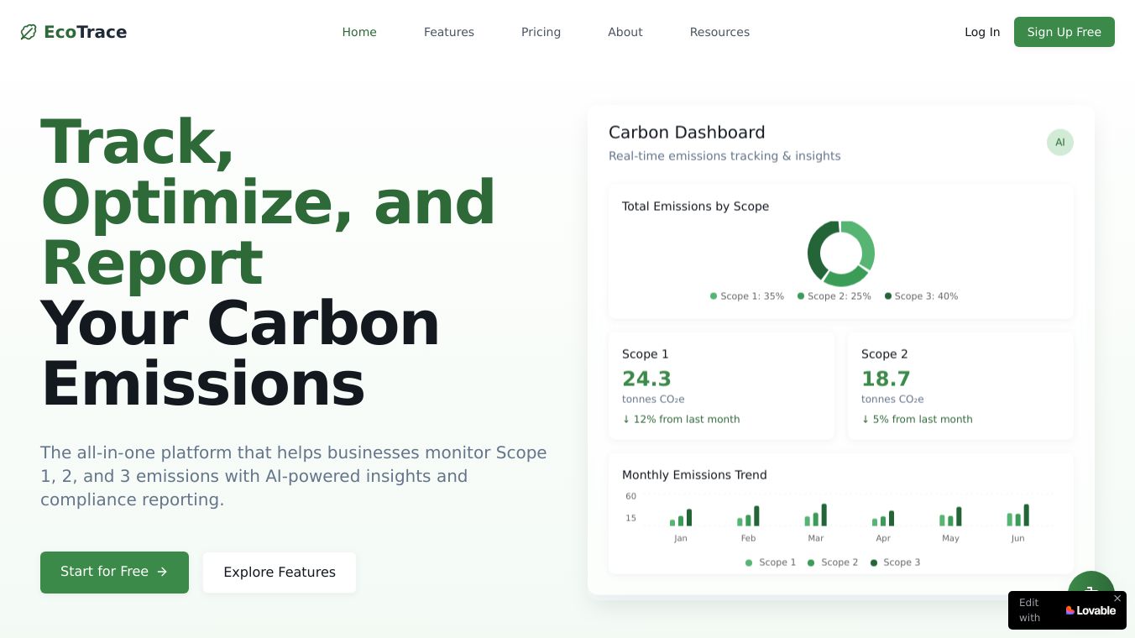Click the "Scope 3: 40%" legend entry
The width and height of the screenshot is (1135, 638).
(922, 296)
